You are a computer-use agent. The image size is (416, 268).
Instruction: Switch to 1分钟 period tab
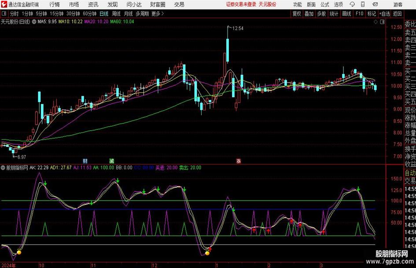click(x=27, y=14)
